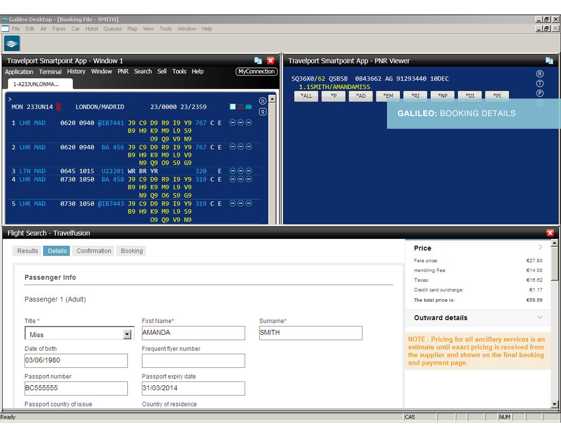Click Travelfusion scrollbar down arrow
Screen dimensions: 561x438
[554, 404]
